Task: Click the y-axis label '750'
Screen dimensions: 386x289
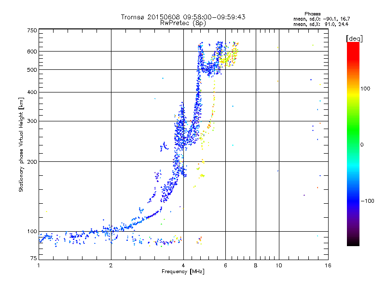Action: click(32, 30)
